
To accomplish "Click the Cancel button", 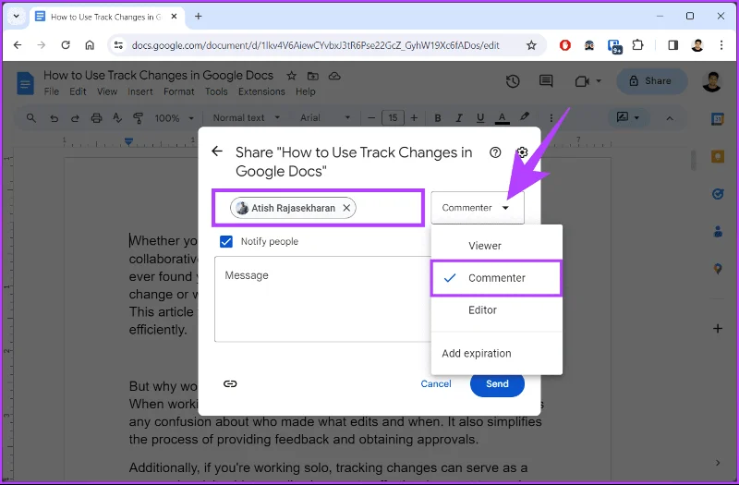I will tap(435, 383).
